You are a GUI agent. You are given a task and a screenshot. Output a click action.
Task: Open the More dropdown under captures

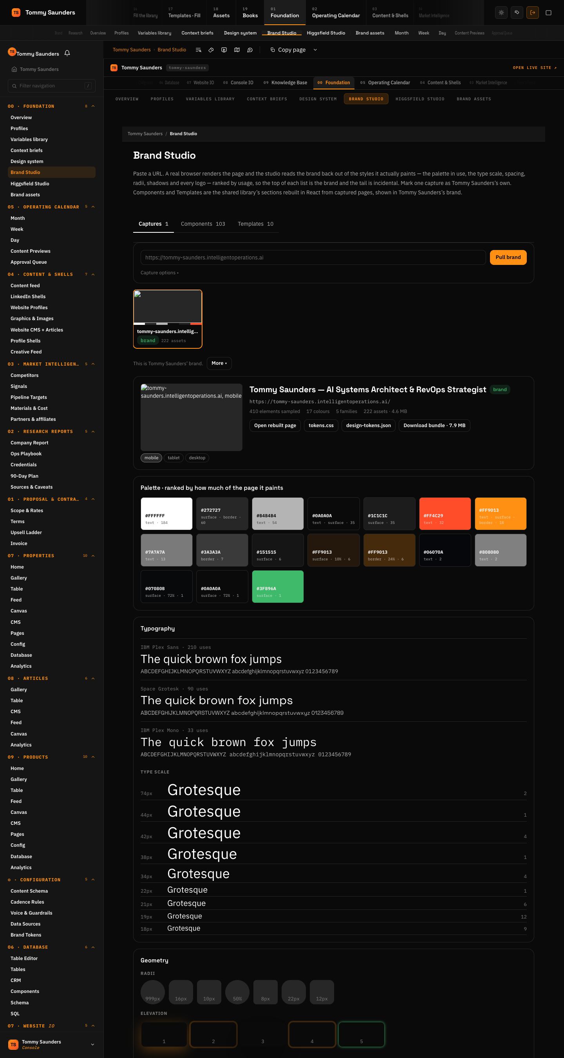219,364
